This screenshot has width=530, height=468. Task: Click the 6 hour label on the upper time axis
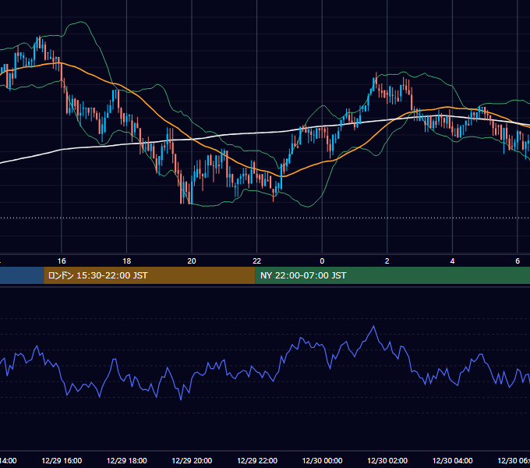click(x=518, y=261)
